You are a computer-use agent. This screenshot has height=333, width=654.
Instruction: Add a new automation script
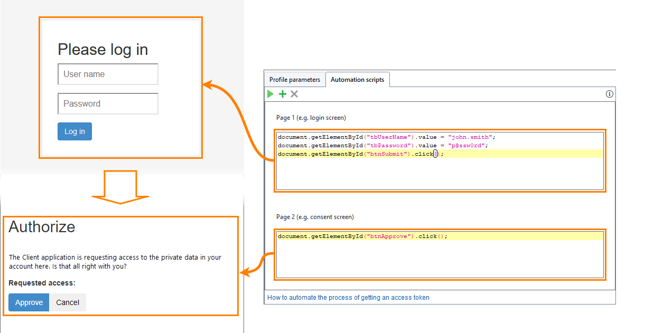tap(282, 94)
